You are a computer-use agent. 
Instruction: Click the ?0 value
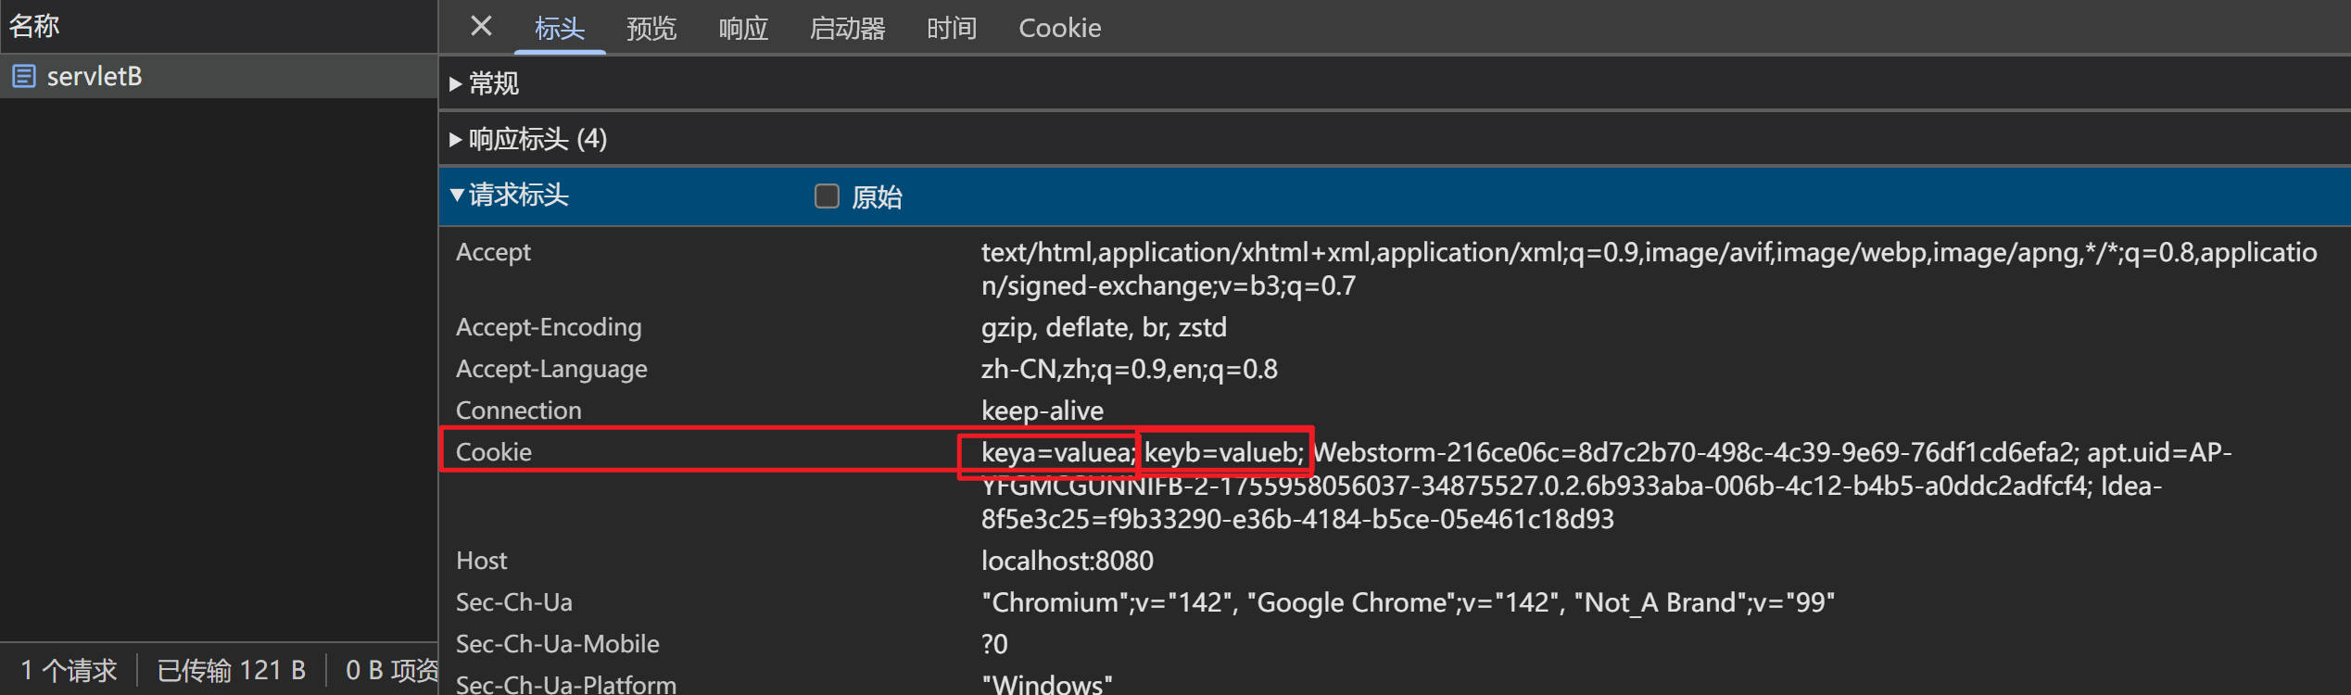point(994,644)
